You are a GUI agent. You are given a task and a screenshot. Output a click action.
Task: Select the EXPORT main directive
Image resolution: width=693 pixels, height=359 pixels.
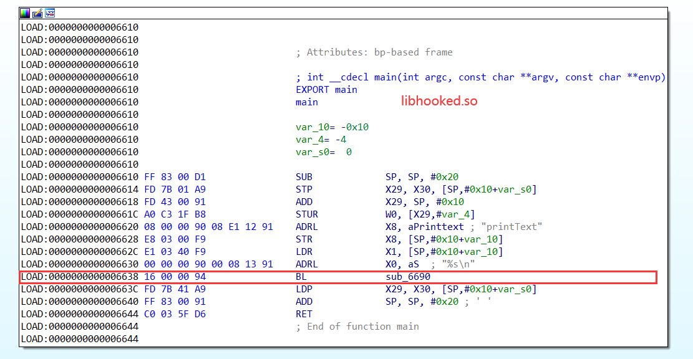coord(326,90)
